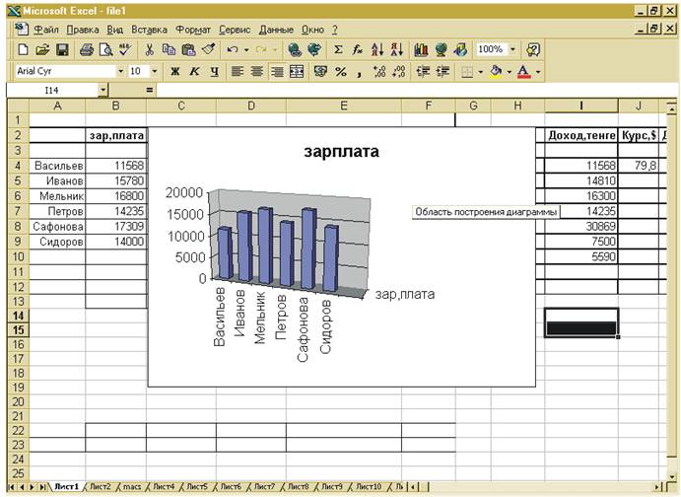Launch the Chart Wizard icon
Screen dimensions: 681x497
421,50
